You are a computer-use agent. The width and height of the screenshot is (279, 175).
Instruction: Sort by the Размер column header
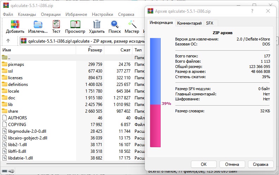(x=90, y=50)
